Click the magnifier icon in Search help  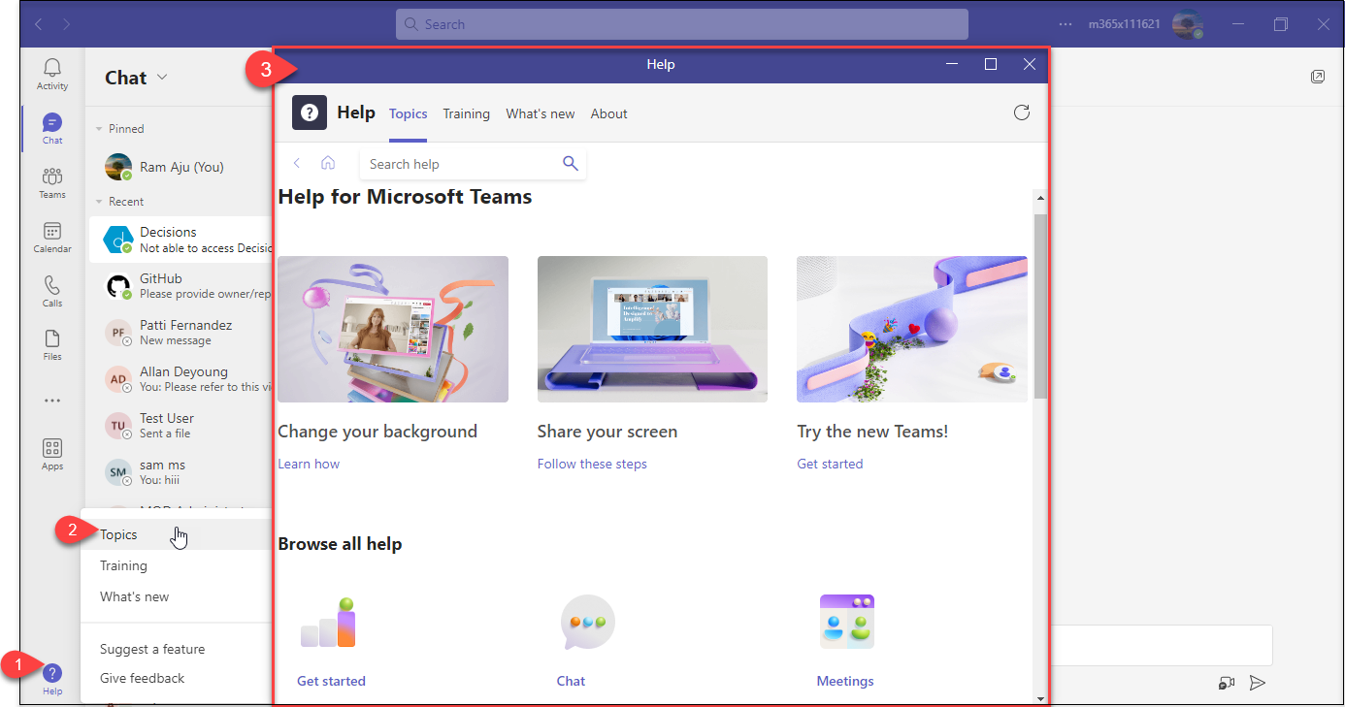pyautogui.click(x=571, y=164)
